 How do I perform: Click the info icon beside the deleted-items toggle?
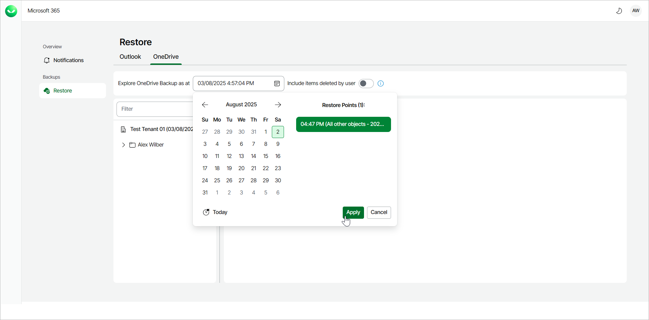click(x=381, y=83)
